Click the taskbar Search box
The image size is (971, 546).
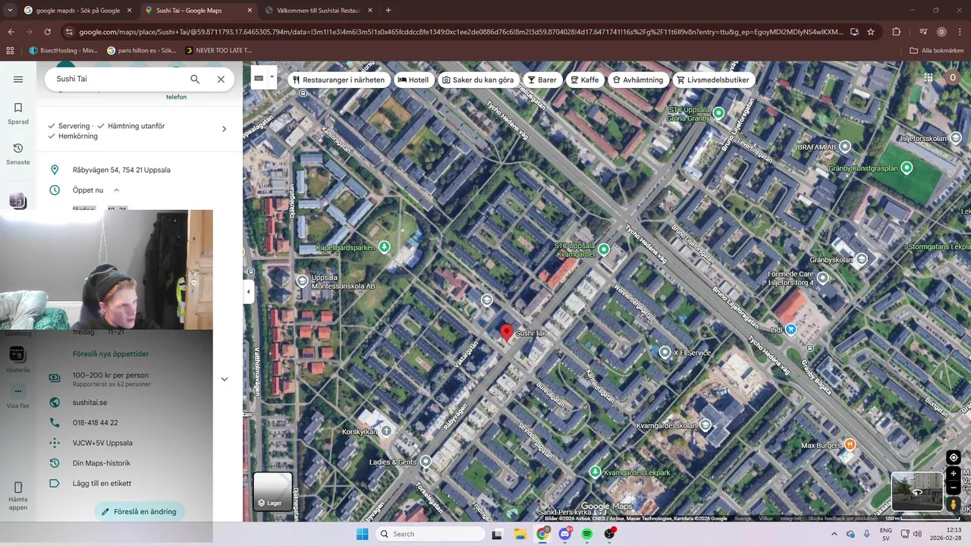[x=430, y=534]
